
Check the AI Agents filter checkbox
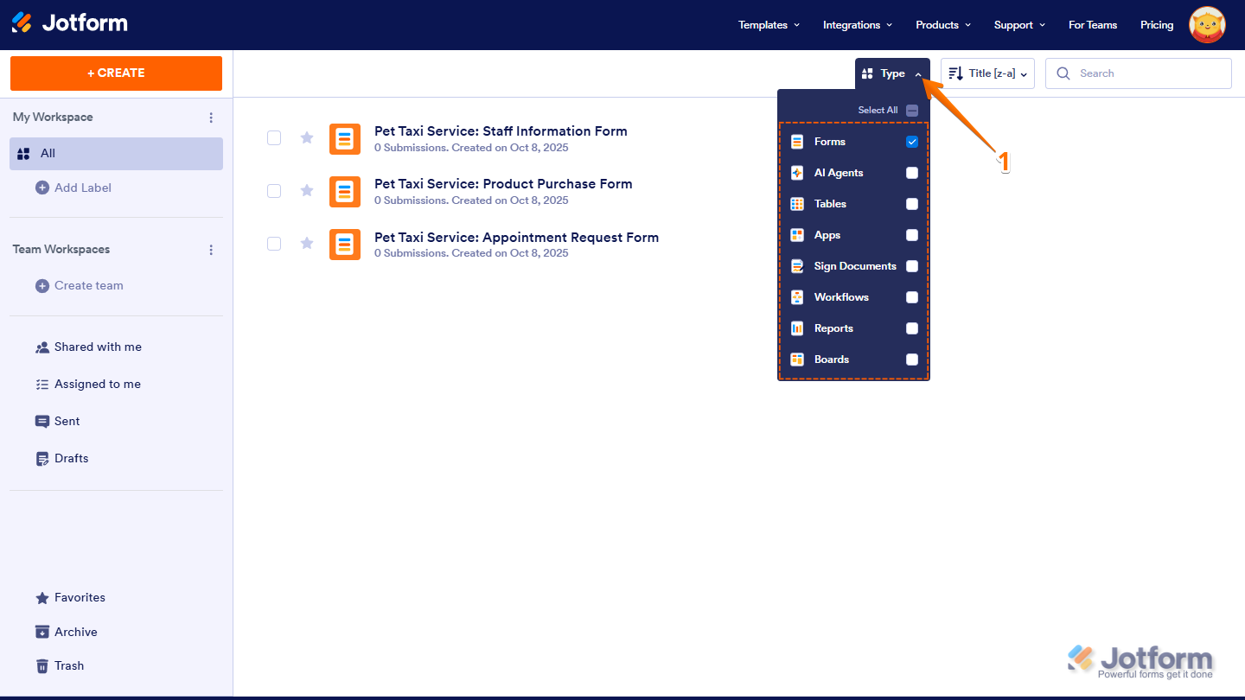(x=912, y=173)
